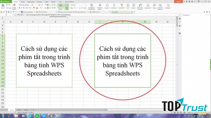
Task: Open the View tab
Action: pyautogui.click(x=60, y=2)
